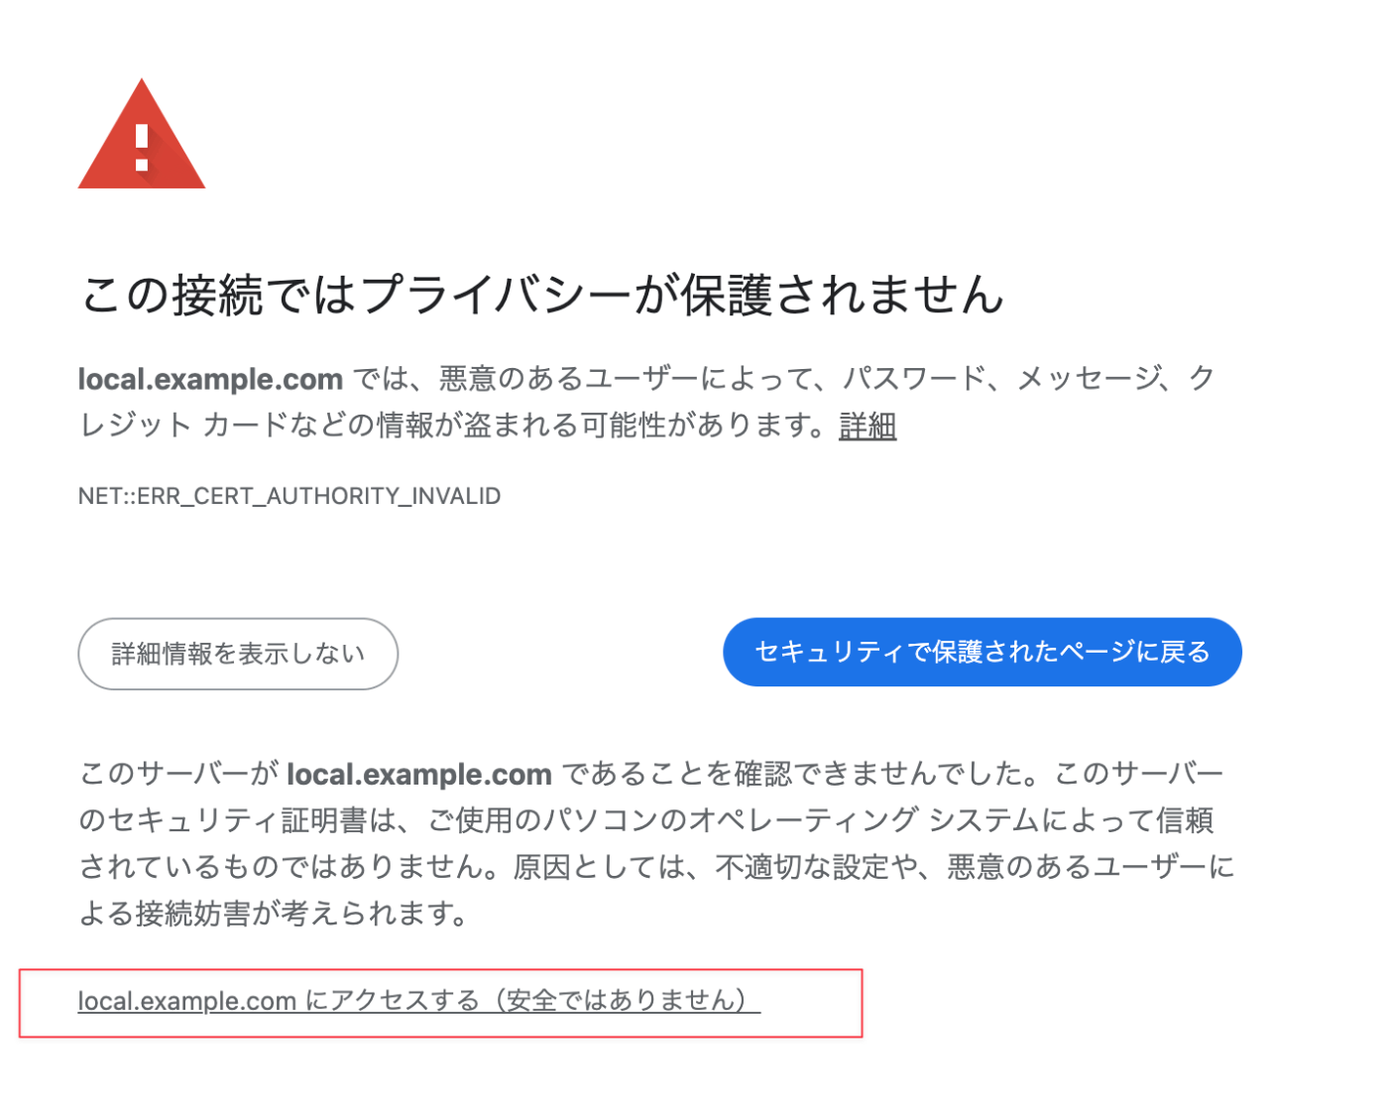Click bold local.example.com in the details paragraph
The height and width of the screenshot is (1107, 1388).
419,774
